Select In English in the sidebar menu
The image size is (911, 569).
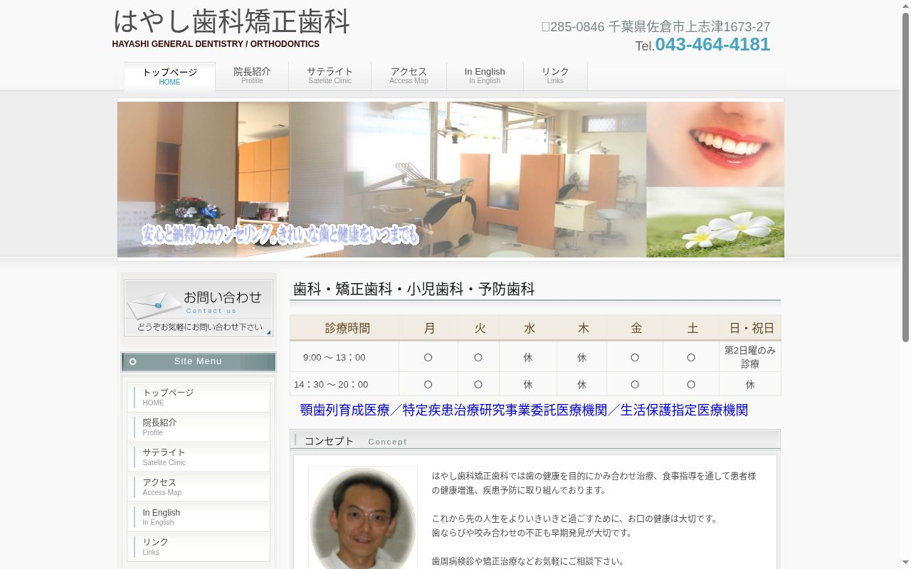click(199, 517)
